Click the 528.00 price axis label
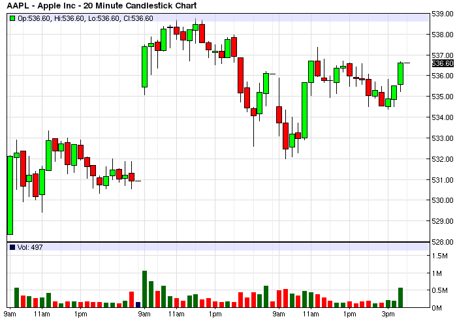Image resolution: width=457 pixels, height=334 pixels. coord(443,241)
